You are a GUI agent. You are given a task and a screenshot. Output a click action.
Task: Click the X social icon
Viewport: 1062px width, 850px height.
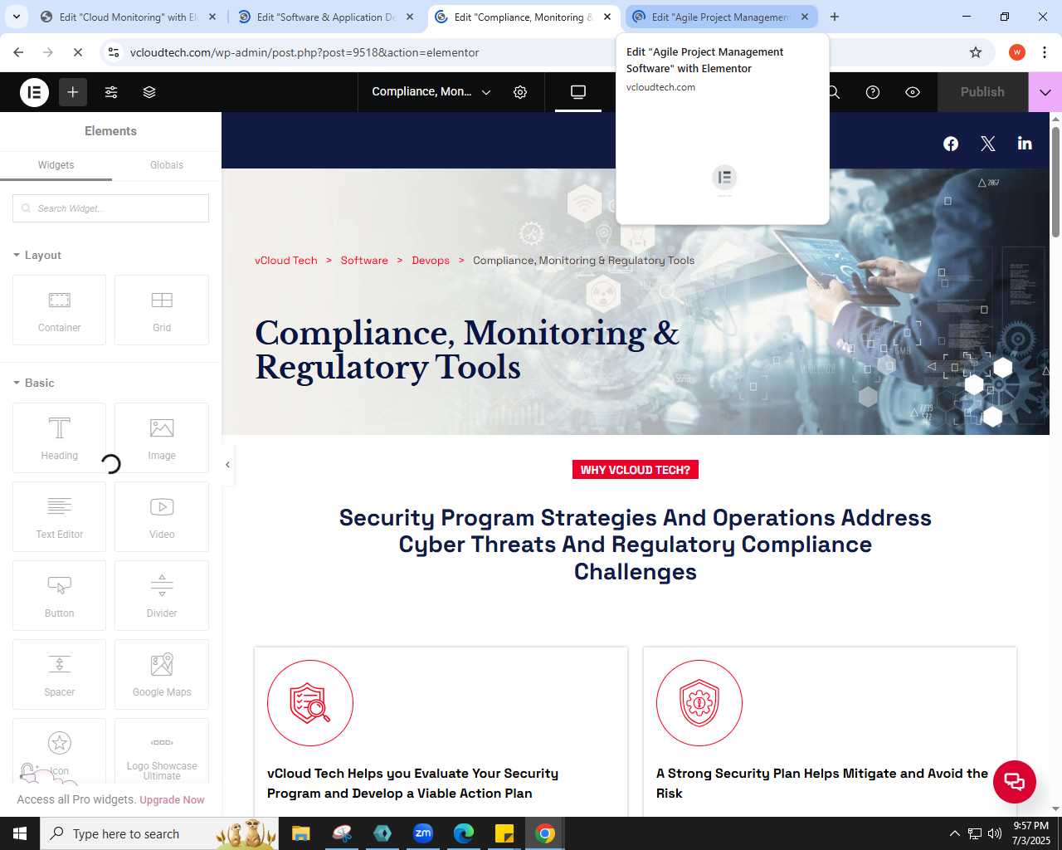click(987, 144)
